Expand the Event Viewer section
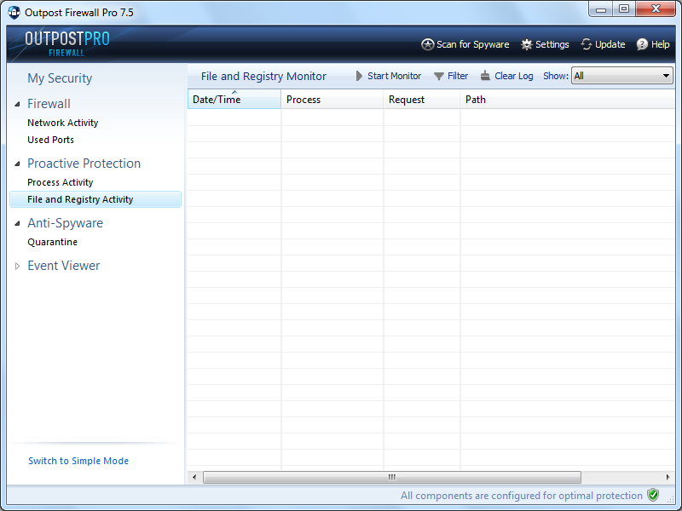 tap(18, 266)
